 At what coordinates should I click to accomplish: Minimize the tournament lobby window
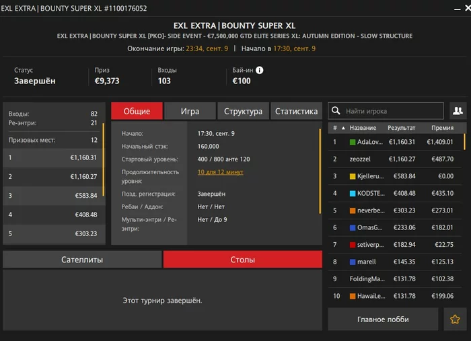tap(457, 9)
